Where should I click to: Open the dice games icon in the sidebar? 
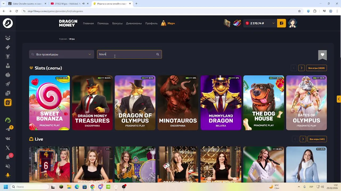(x=8, y=93)
